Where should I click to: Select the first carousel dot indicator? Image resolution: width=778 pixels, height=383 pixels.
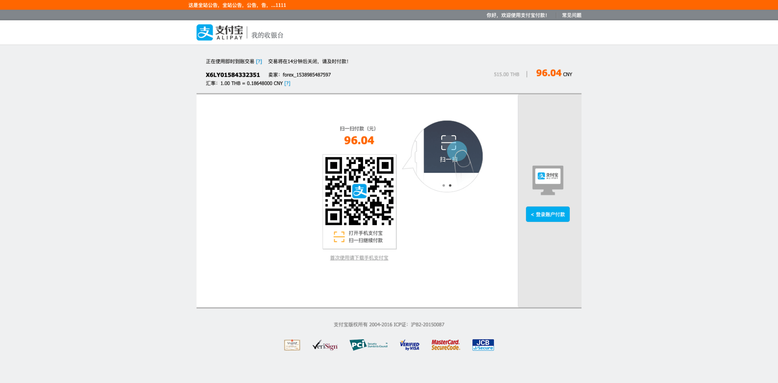[444, 186]
